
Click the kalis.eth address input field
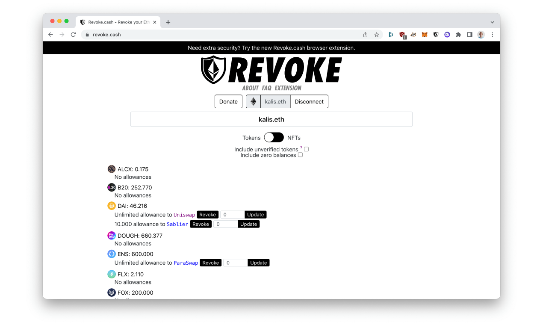coord(271,119)
